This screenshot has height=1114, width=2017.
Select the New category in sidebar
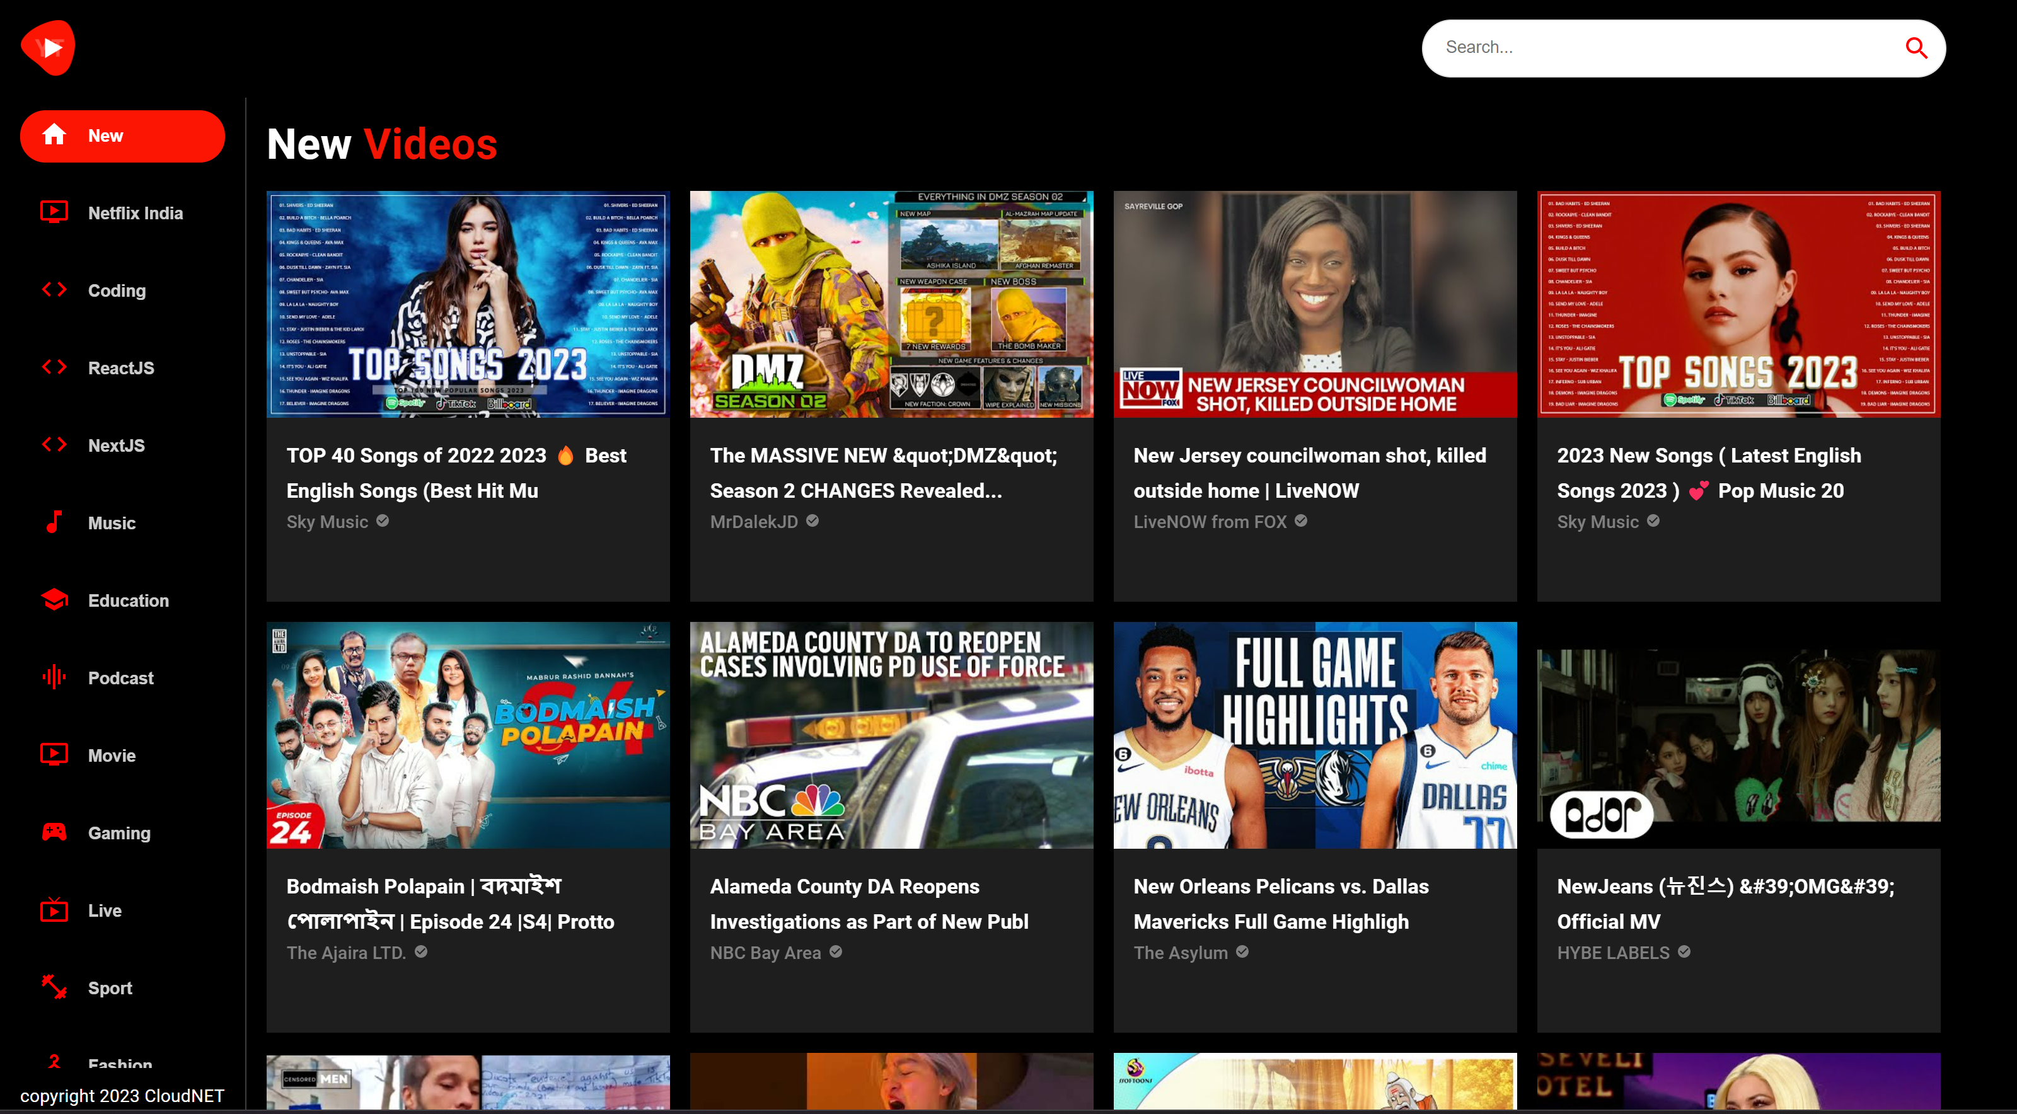coord(122,136)
